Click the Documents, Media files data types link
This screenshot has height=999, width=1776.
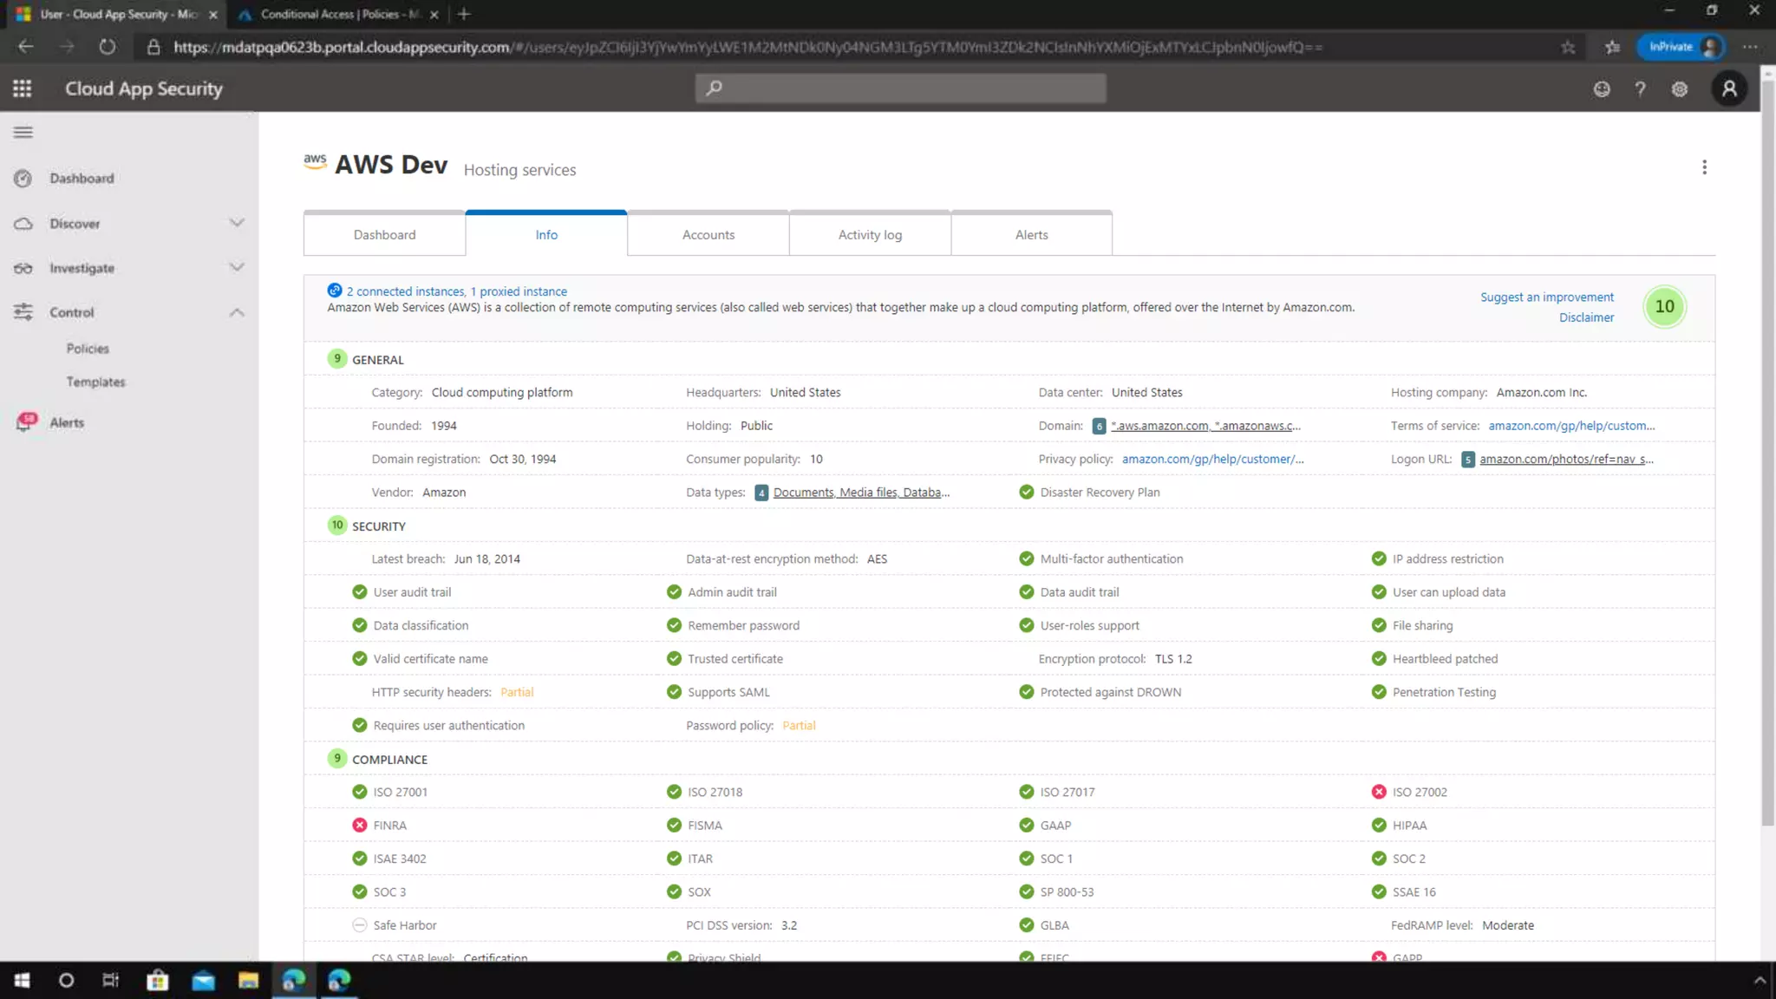(x=861, y=493)
